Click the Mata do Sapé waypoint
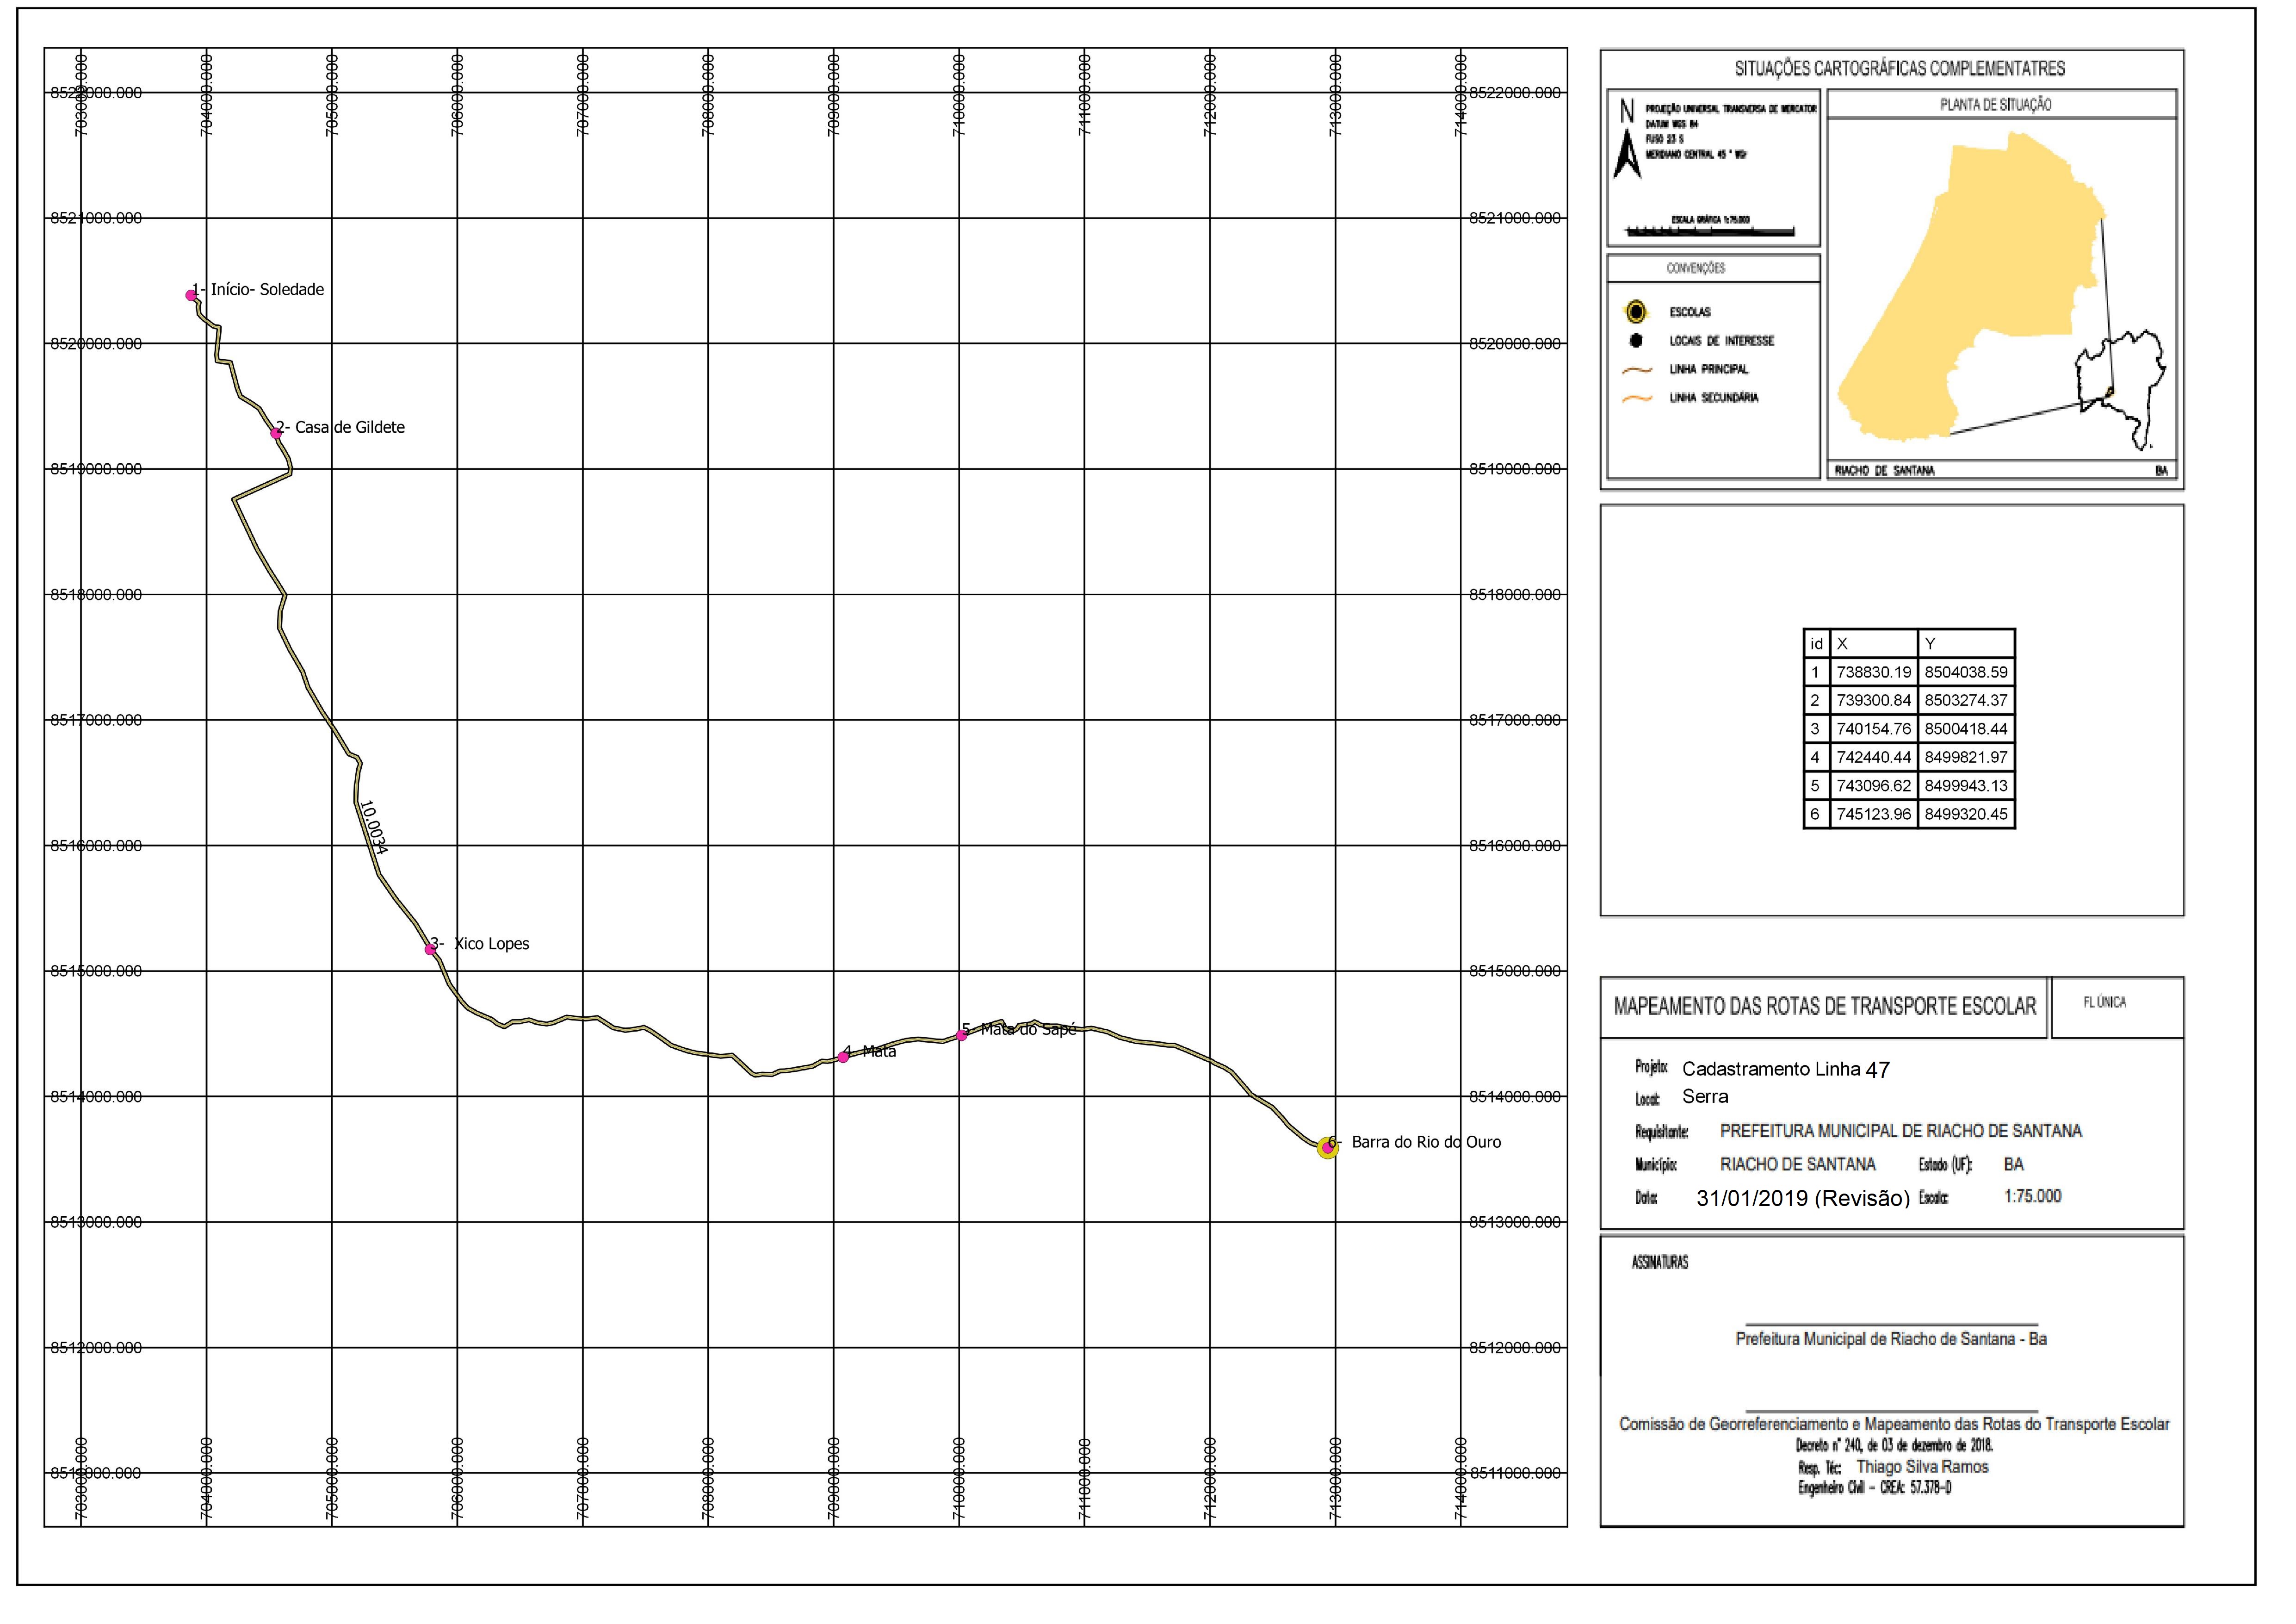The image size is (2296, 1624). pos(962,1036)
